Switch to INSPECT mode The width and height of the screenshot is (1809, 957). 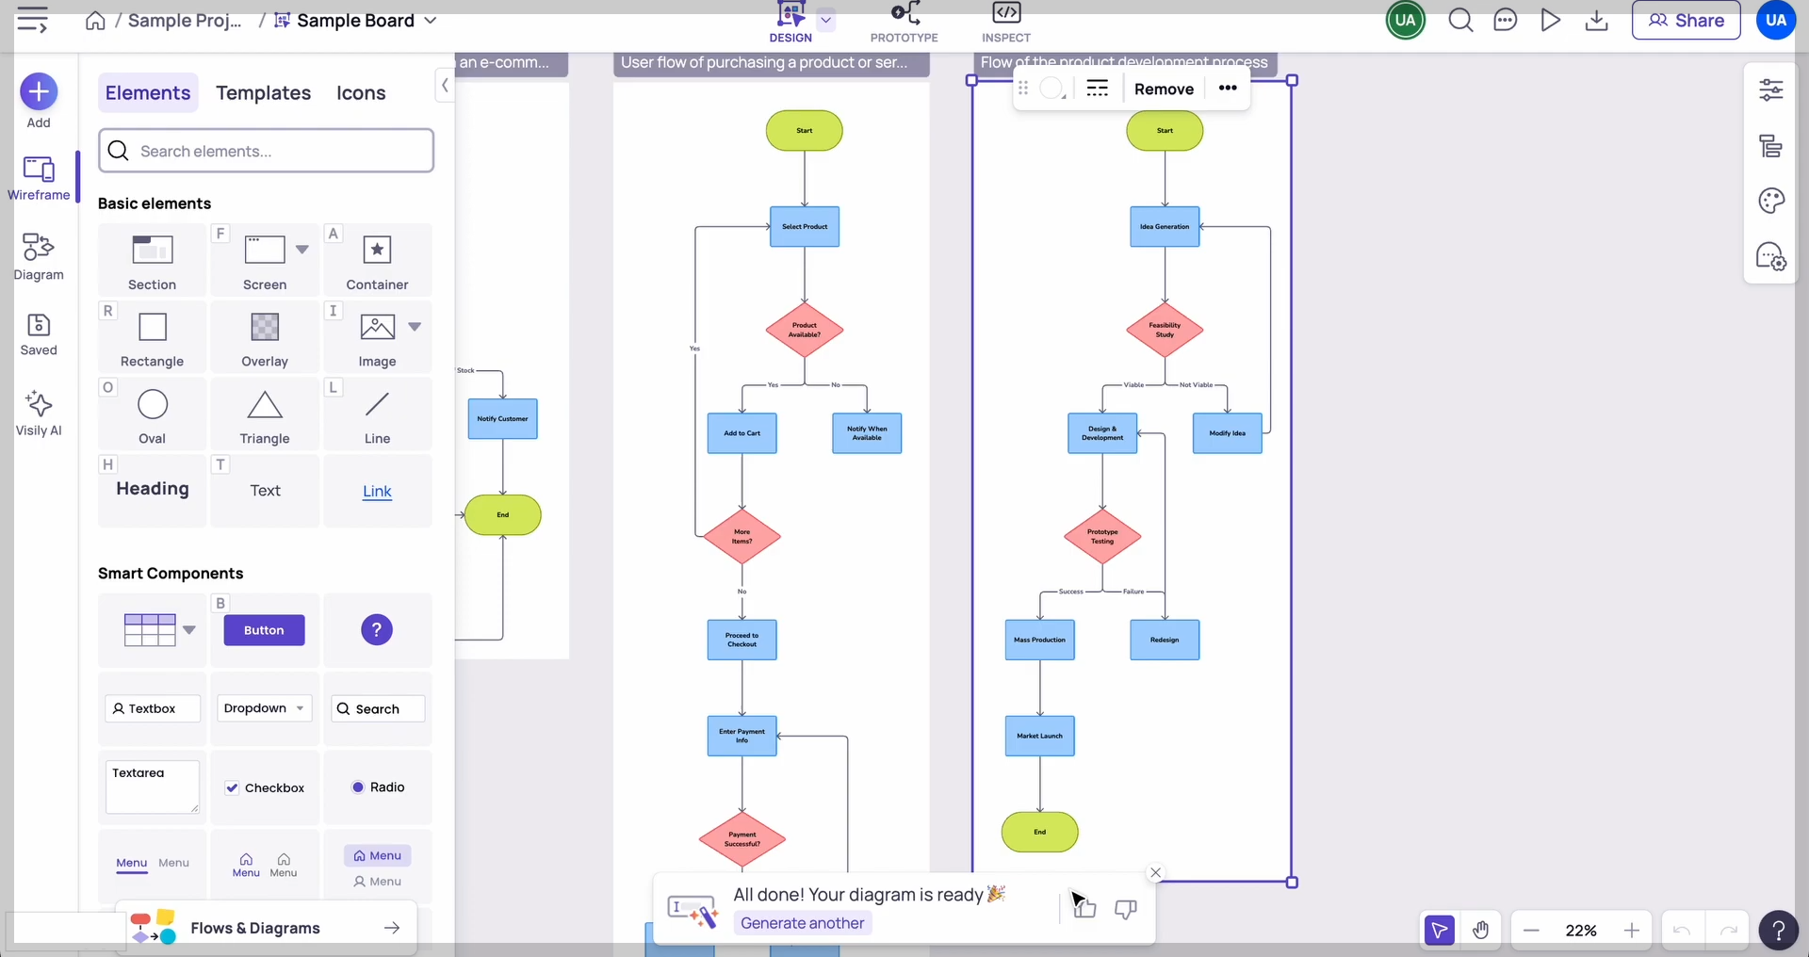tap(1006, 24)
